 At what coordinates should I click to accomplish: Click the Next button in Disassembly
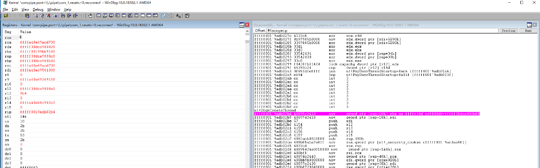pyautogui.click(x=528, y=31)
